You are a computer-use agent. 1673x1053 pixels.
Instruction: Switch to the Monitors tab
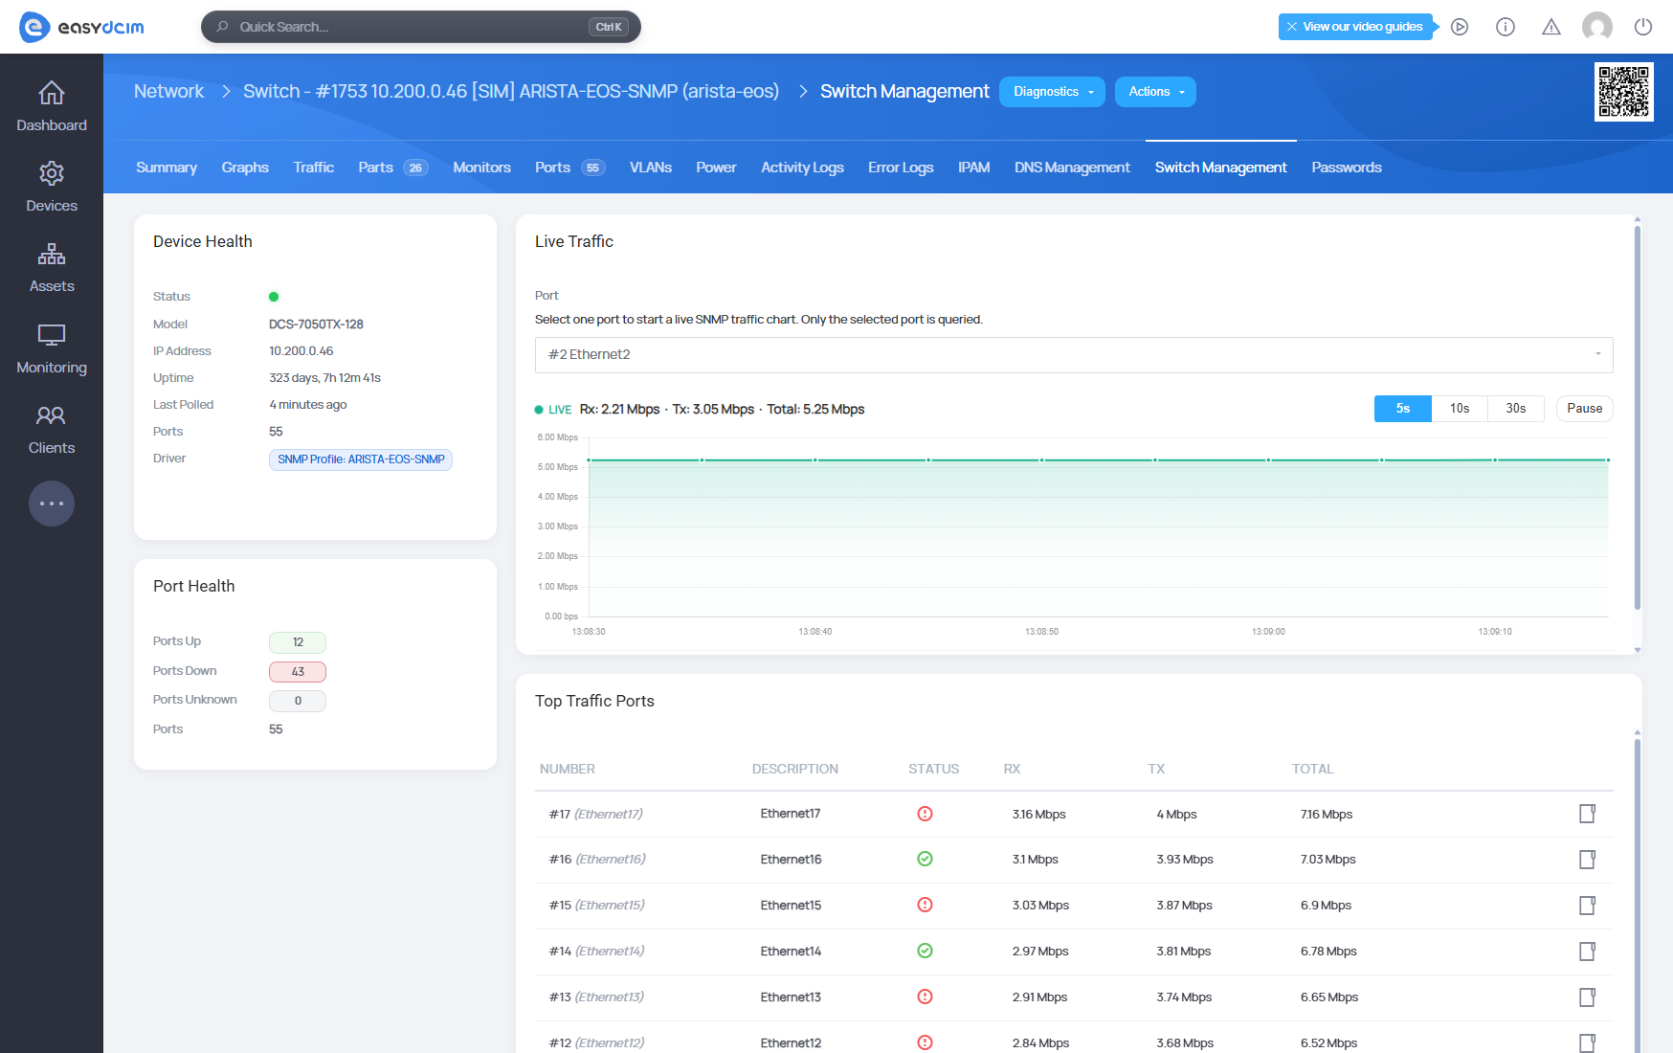481,168
